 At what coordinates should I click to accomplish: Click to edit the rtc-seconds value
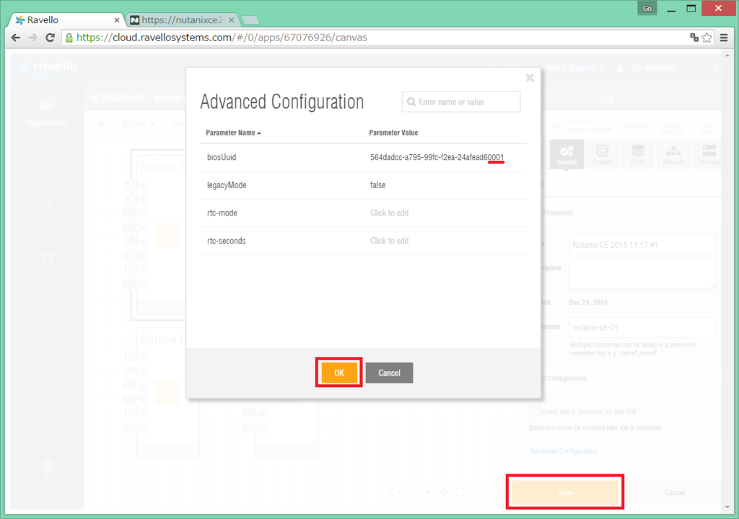[x=389, y=241]
